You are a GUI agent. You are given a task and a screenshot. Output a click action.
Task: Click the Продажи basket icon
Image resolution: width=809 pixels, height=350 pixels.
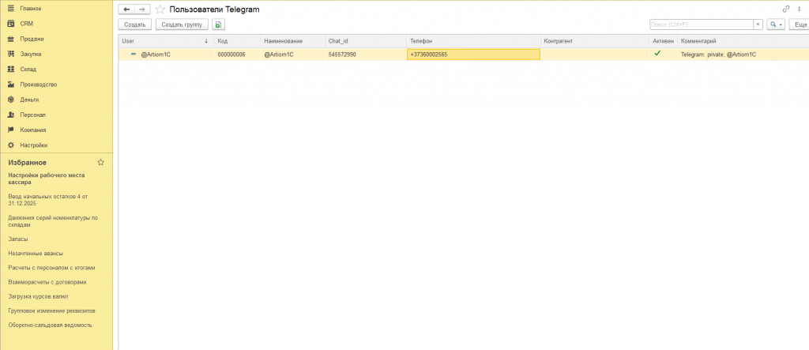11,39
